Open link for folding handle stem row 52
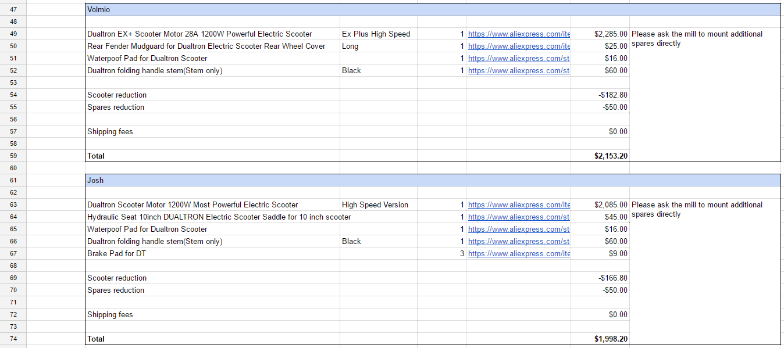This screenshot has width=784, height=348. coord(519,71)
